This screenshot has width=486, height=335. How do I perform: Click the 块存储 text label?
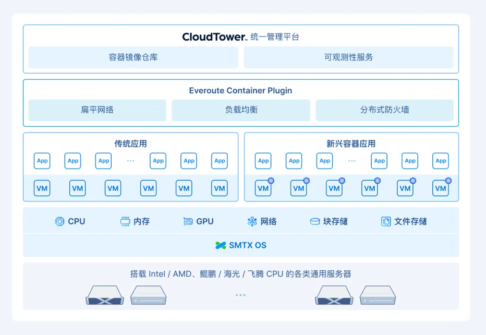tap(335, 221)
